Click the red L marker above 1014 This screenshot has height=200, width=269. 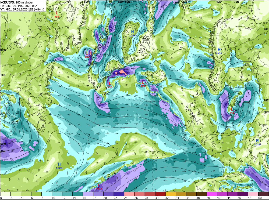tap(99, 185)
